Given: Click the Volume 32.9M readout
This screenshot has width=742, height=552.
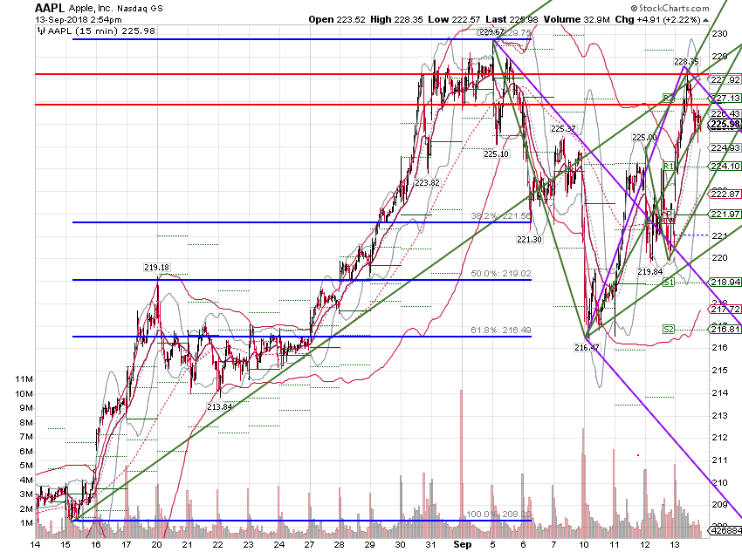Looking at the screenshot, I should click(x=577, y=19).
